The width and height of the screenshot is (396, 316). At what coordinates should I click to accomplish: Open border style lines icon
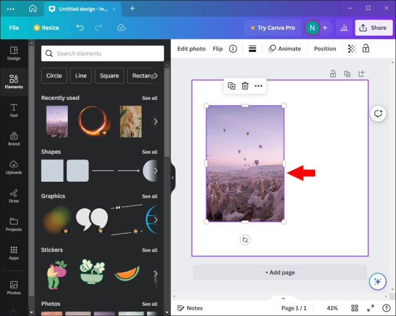click(253, 48)
